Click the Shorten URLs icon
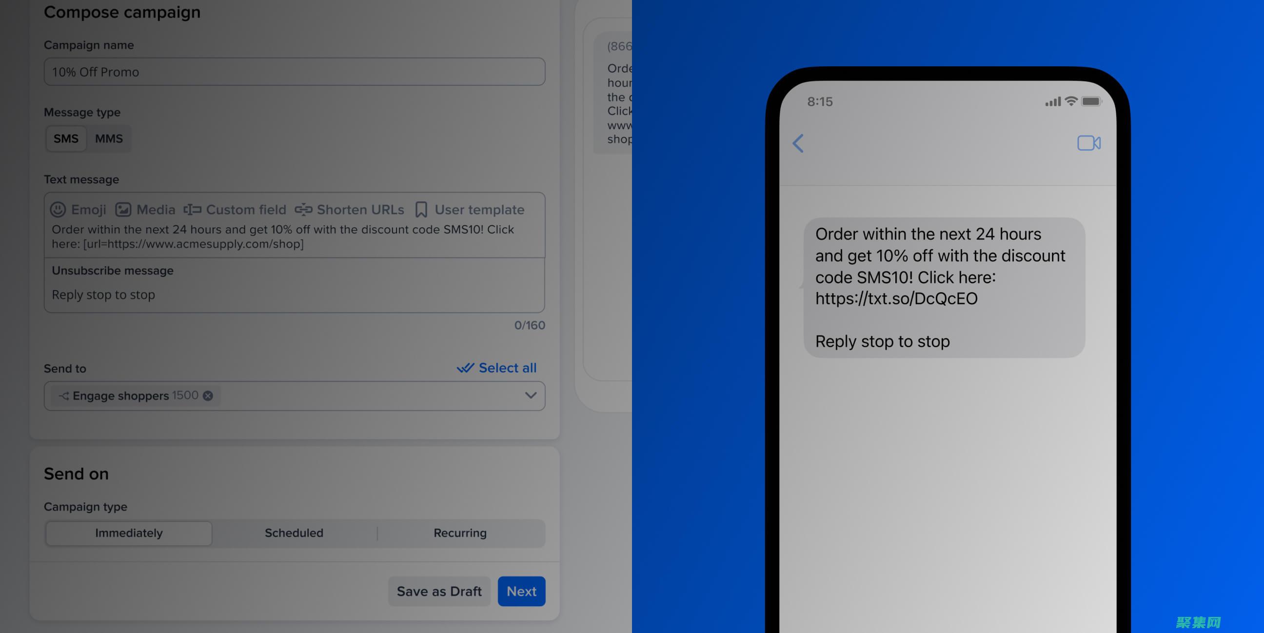1264x633 pixels. (303, 209)
